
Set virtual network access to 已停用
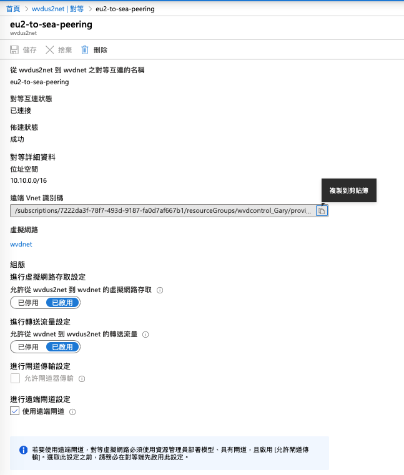28,303
